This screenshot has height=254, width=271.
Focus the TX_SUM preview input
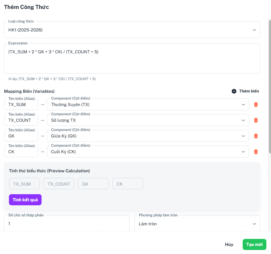24,184
